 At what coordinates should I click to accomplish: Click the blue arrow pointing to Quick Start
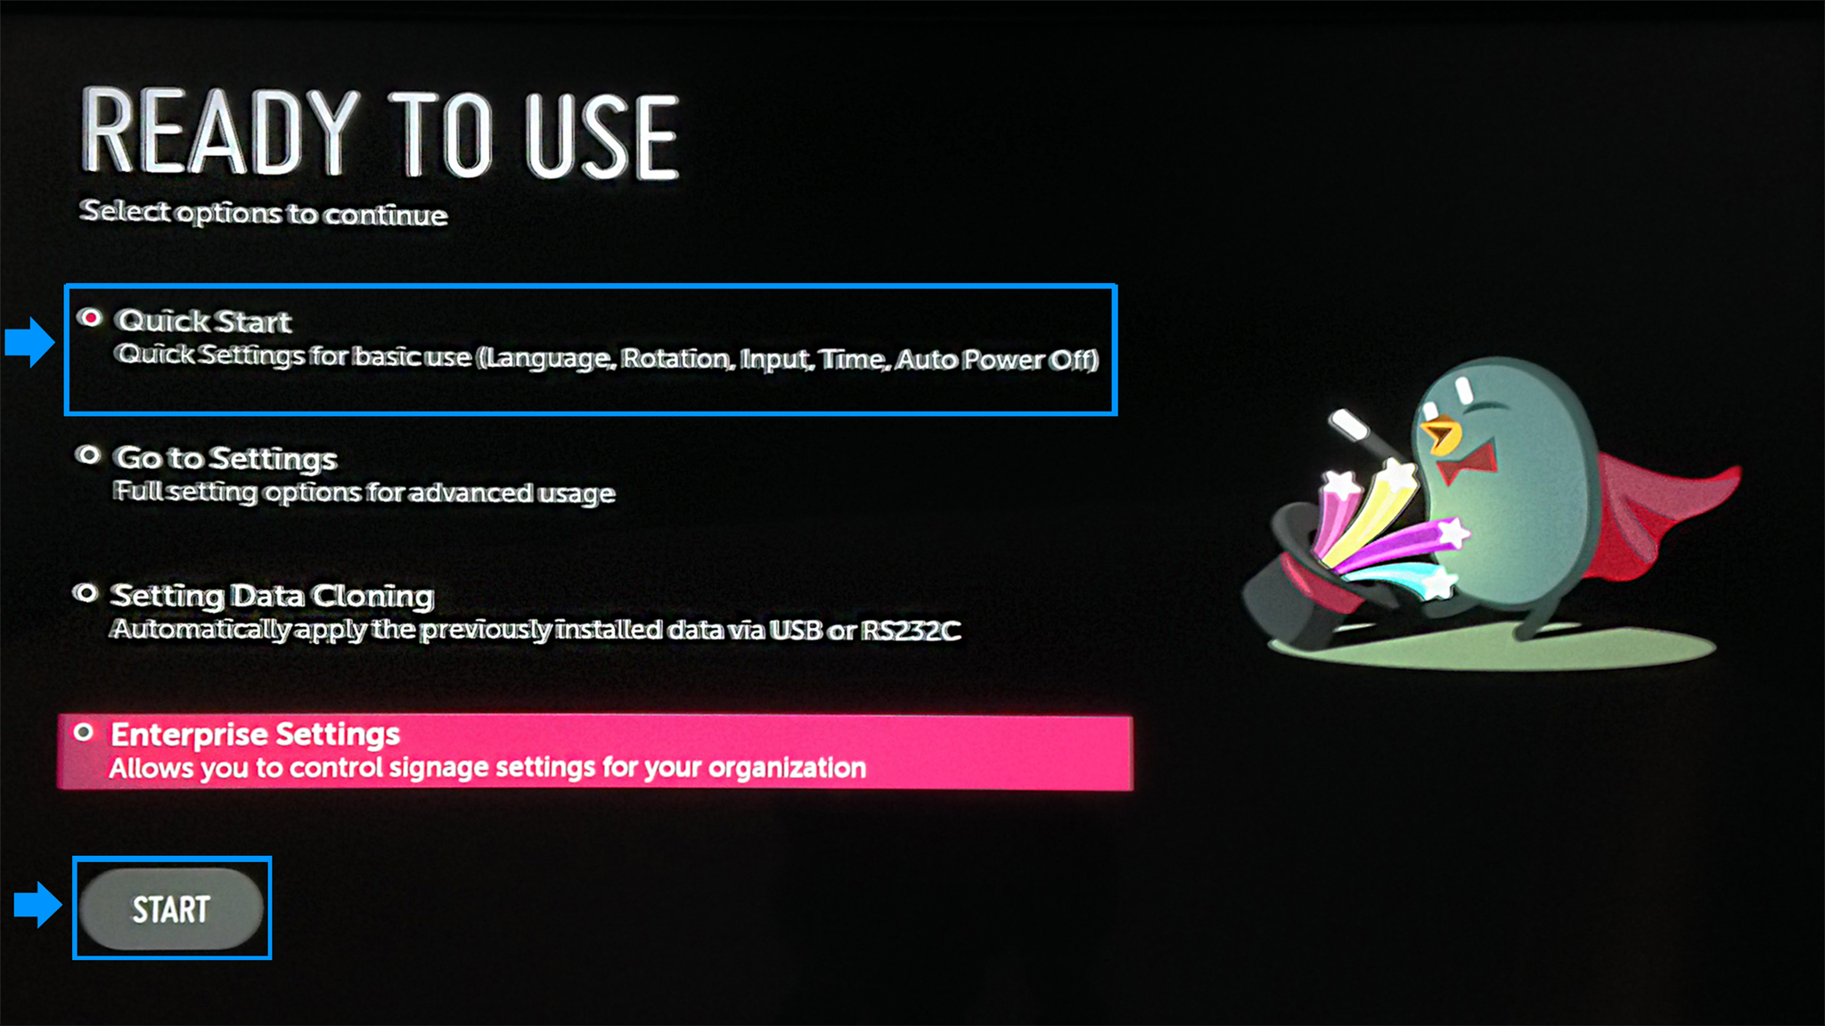click(29, 342)
